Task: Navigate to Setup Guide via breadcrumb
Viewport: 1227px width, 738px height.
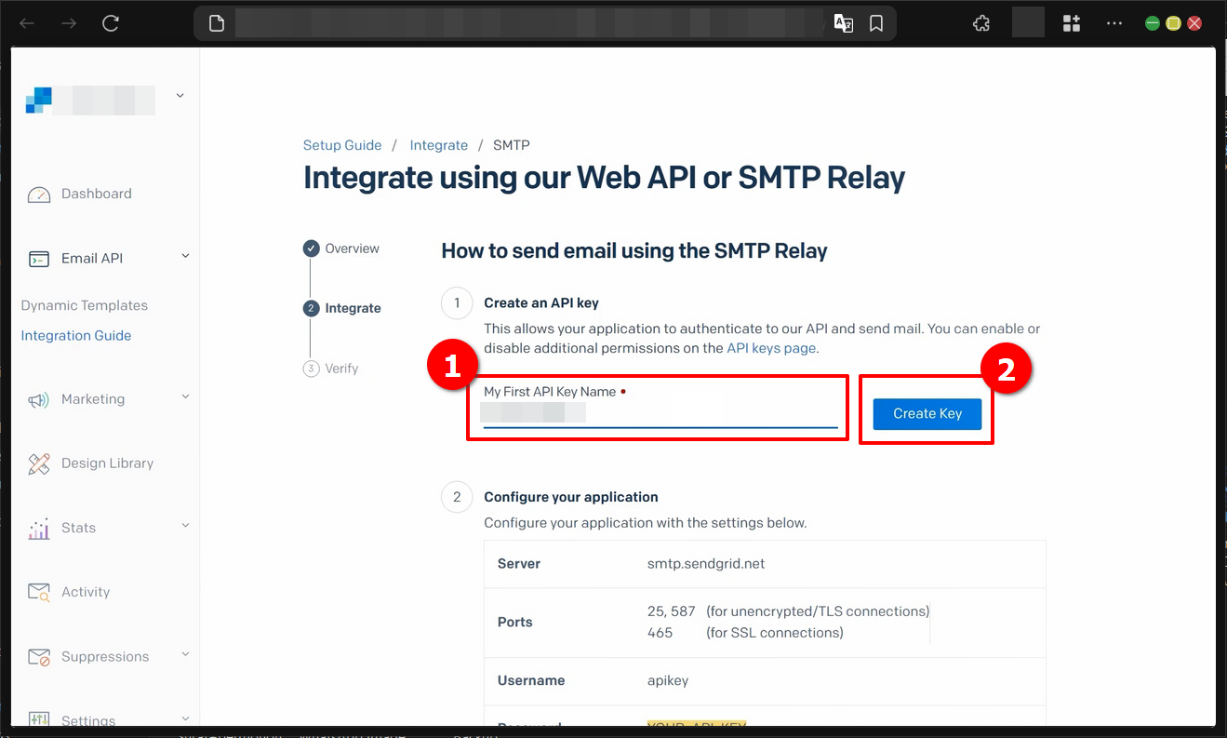Action: point(342,145)
